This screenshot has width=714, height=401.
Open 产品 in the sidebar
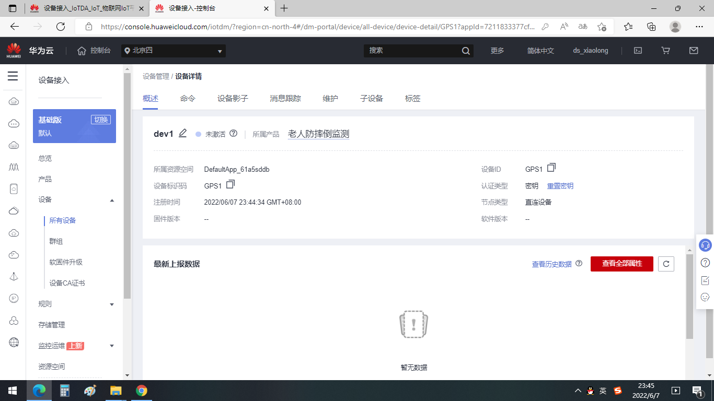tap(45, 179)
